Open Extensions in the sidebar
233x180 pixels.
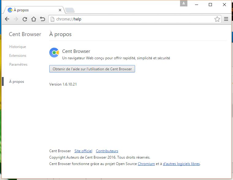tap(18, 56)
